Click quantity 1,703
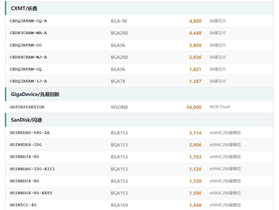Screen dimensions: 279x210 click(195, 157)
